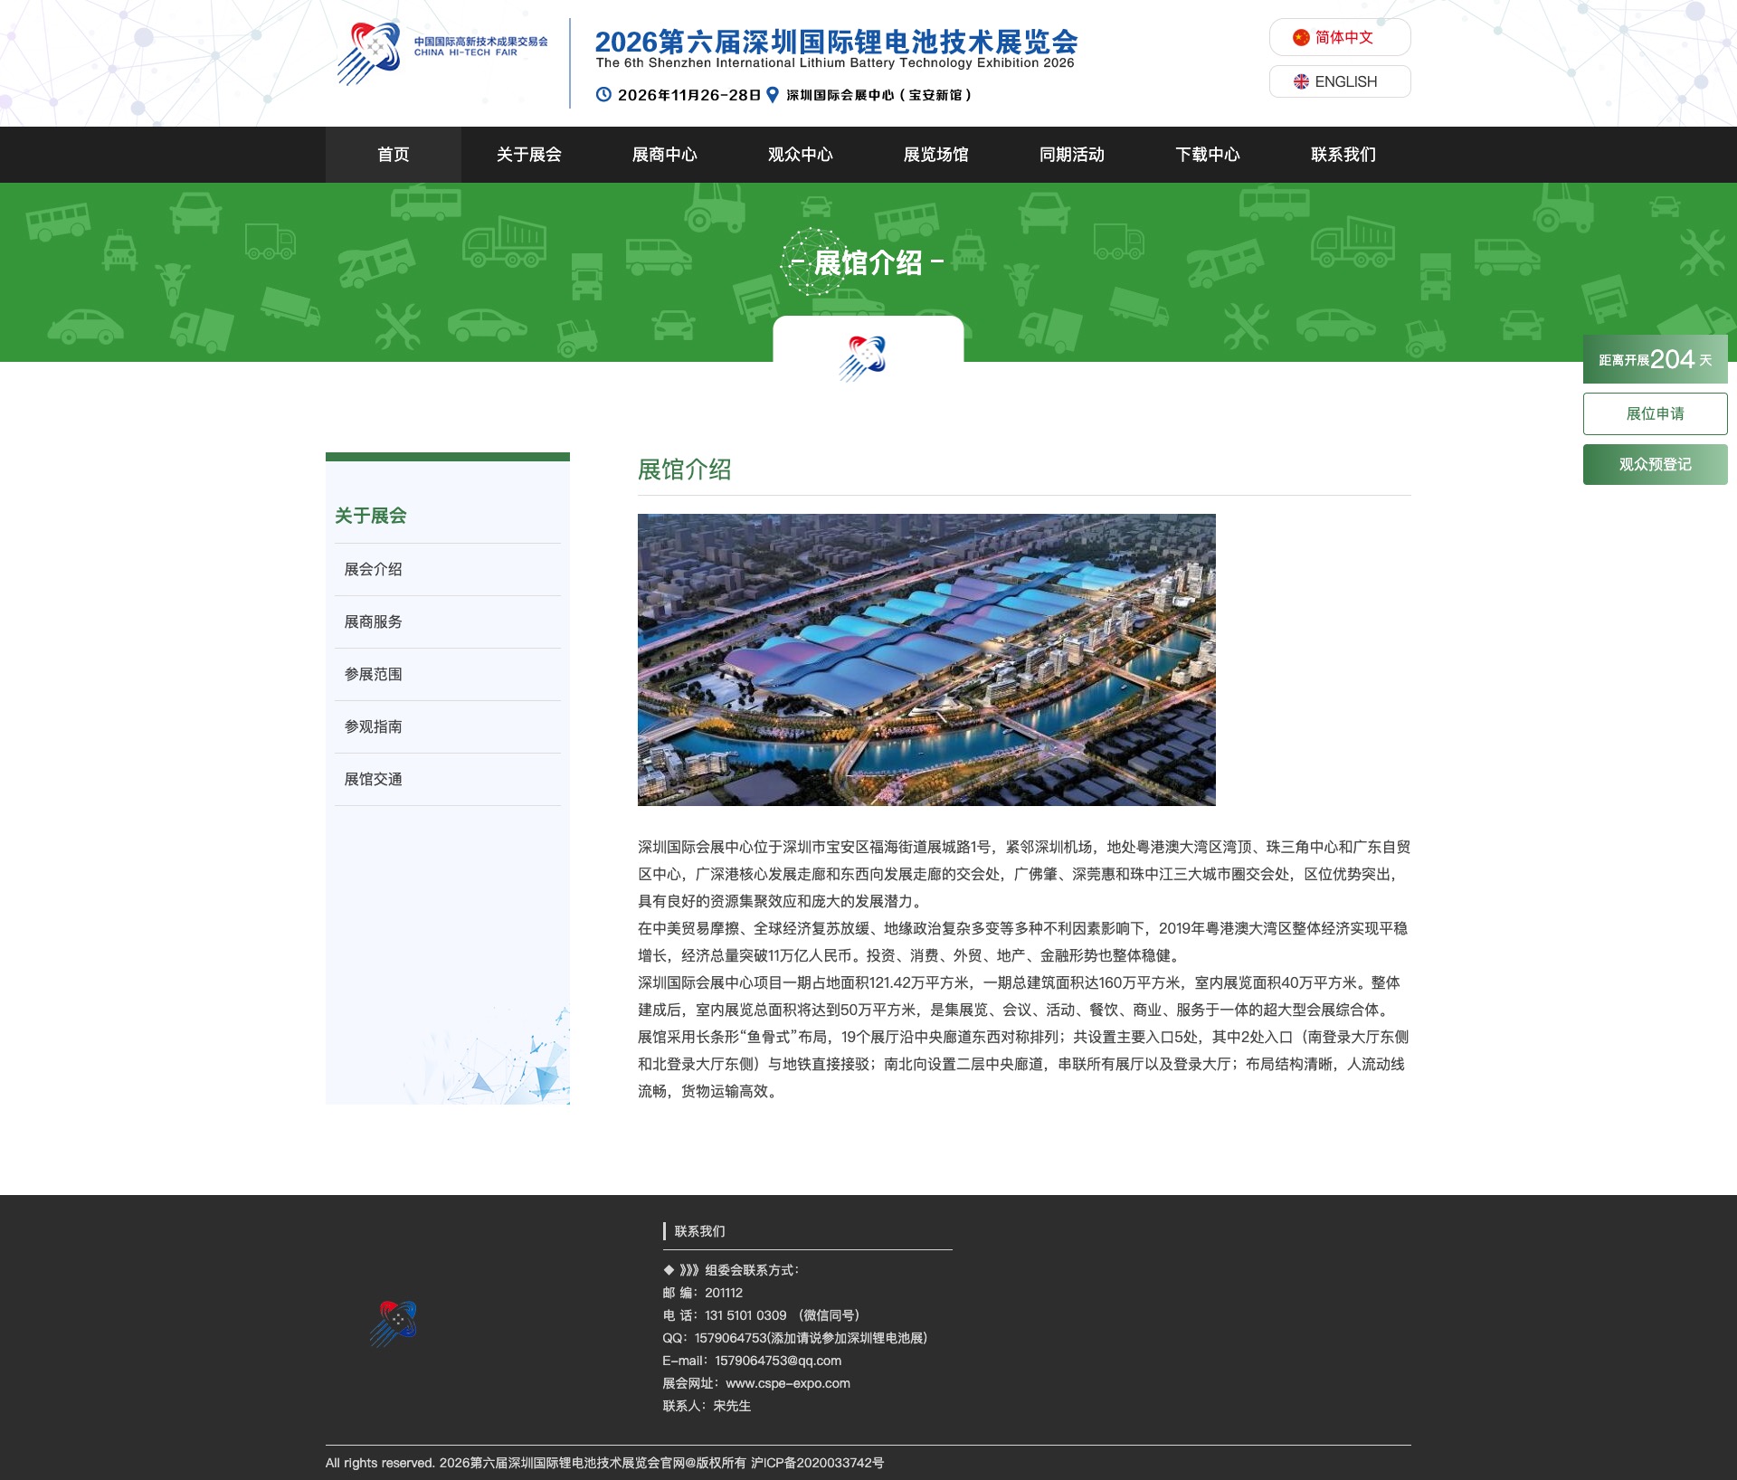Click the location pin icon before venue name
Image resolution: width=1737 pixels, height=1480 pixels.
[x=773, y=94]
